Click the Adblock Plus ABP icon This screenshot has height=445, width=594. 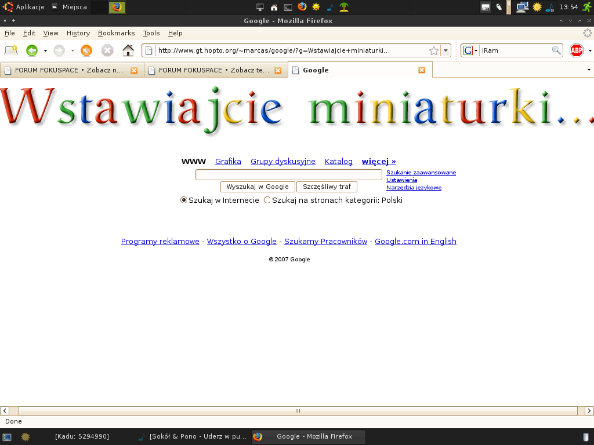[577, 50]
